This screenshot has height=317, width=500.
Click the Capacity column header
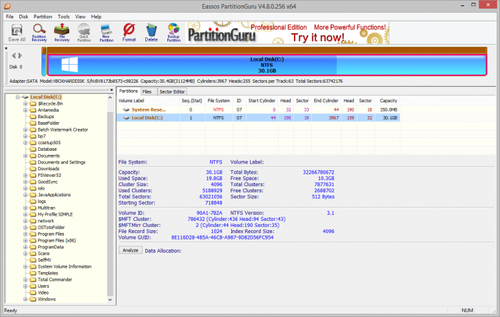click(388, 101)
